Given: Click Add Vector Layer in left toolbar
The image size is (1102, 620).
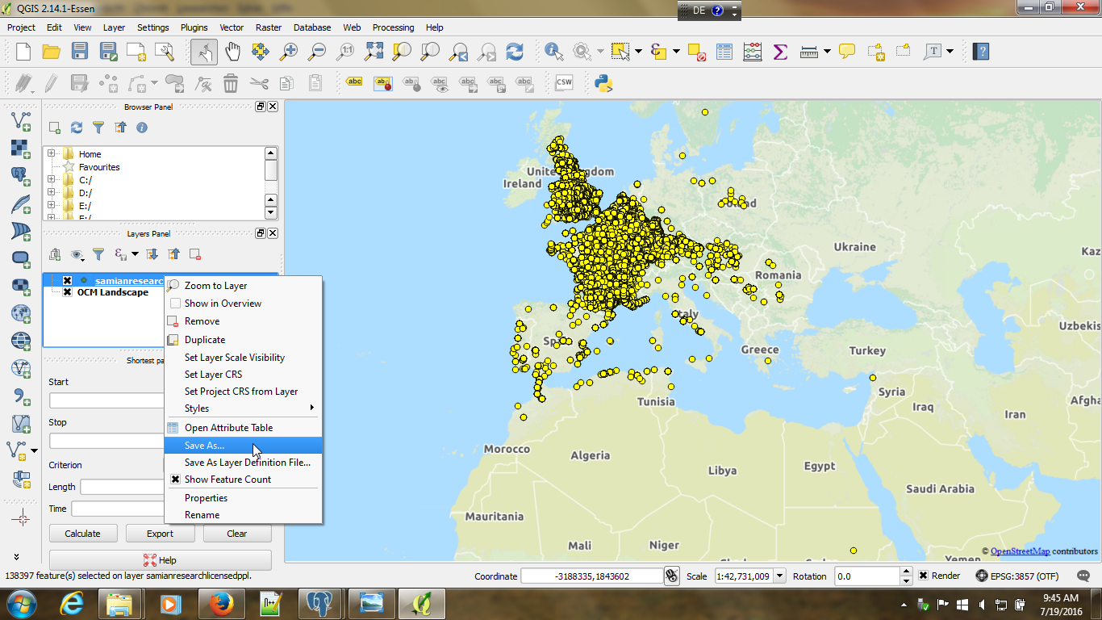Looking at the screenshot, I should tap(21, 122).
